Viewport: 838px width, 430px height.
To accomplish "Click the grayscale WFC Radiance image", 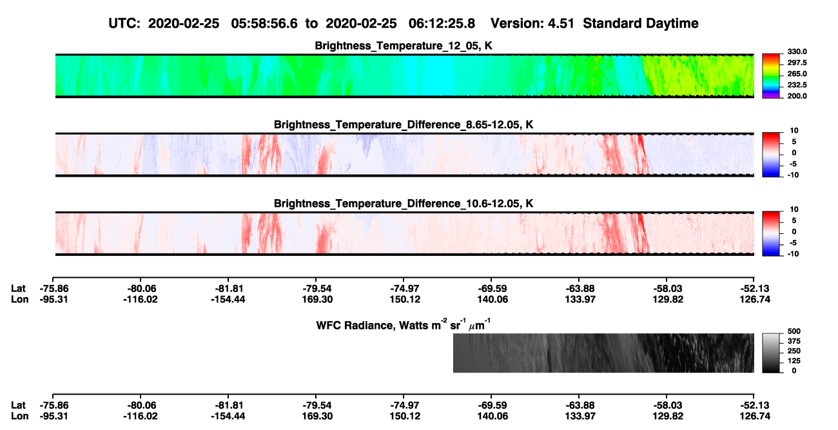I will click(603, 353).
